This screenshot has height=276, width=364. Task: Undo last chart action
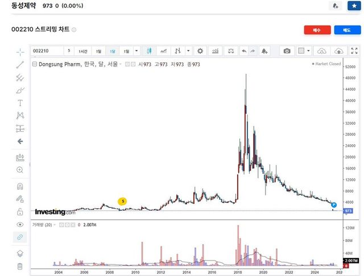click(x=244, y=51)
